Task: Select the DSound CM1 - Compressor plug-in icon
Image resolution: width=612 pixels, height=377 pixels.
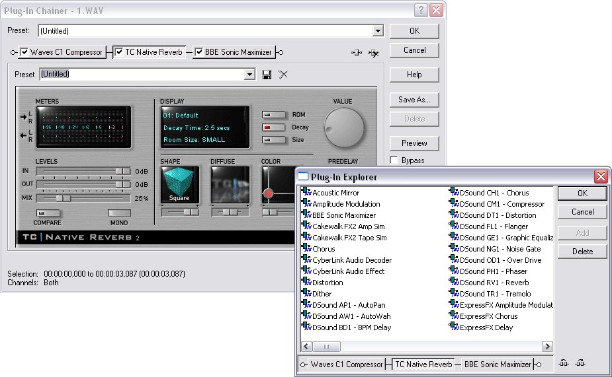Action: pyautogui.click(x=454, y=203)
